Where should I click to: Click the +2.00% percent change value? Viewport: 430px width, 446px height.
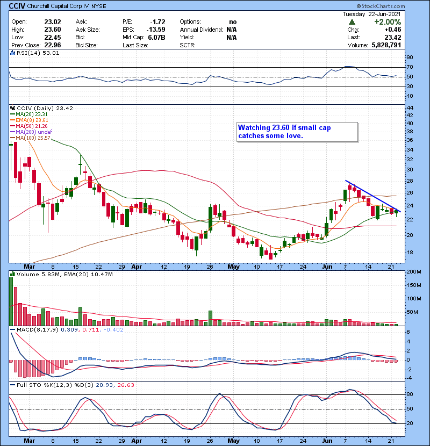388,22
